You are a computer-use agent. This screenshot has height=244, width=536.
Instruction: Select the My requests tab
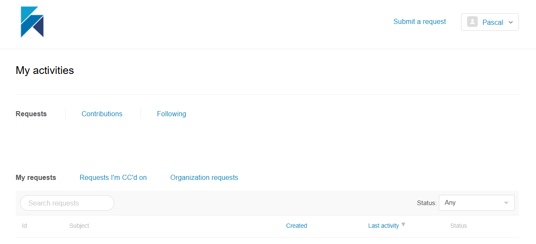coord(36,178)
